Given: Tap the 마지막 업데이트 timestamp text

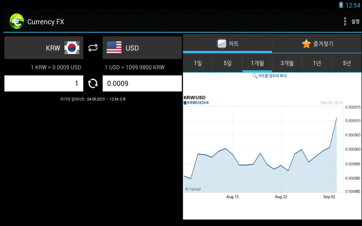Looking at the screenshot, I should tap(93, 99).
